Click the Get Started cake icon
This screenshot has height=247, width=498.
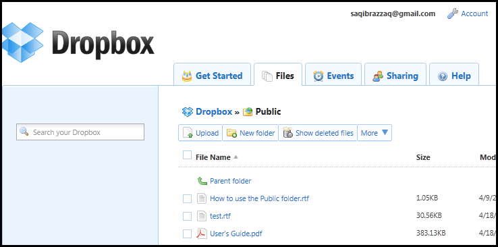[187, 76]
